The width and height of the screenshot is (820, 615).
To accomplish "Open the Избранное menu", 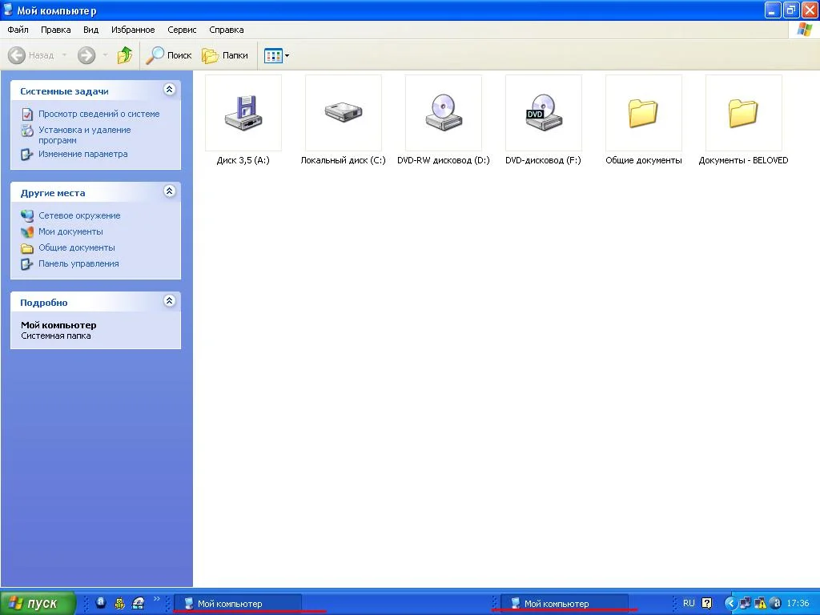I will click(133, 30).
